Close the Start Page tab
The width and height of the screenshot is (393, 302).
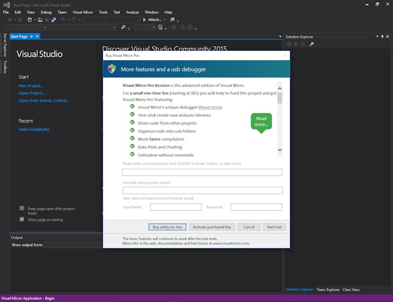37,36
